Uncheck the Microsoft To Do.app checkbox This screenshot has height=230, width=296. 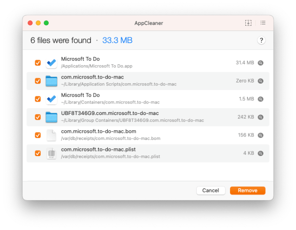click(x=38, y=63)
